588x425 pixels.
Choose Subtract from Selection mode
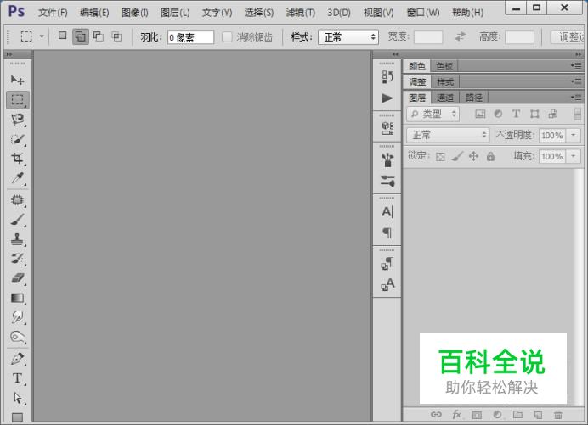click(99, 36)
